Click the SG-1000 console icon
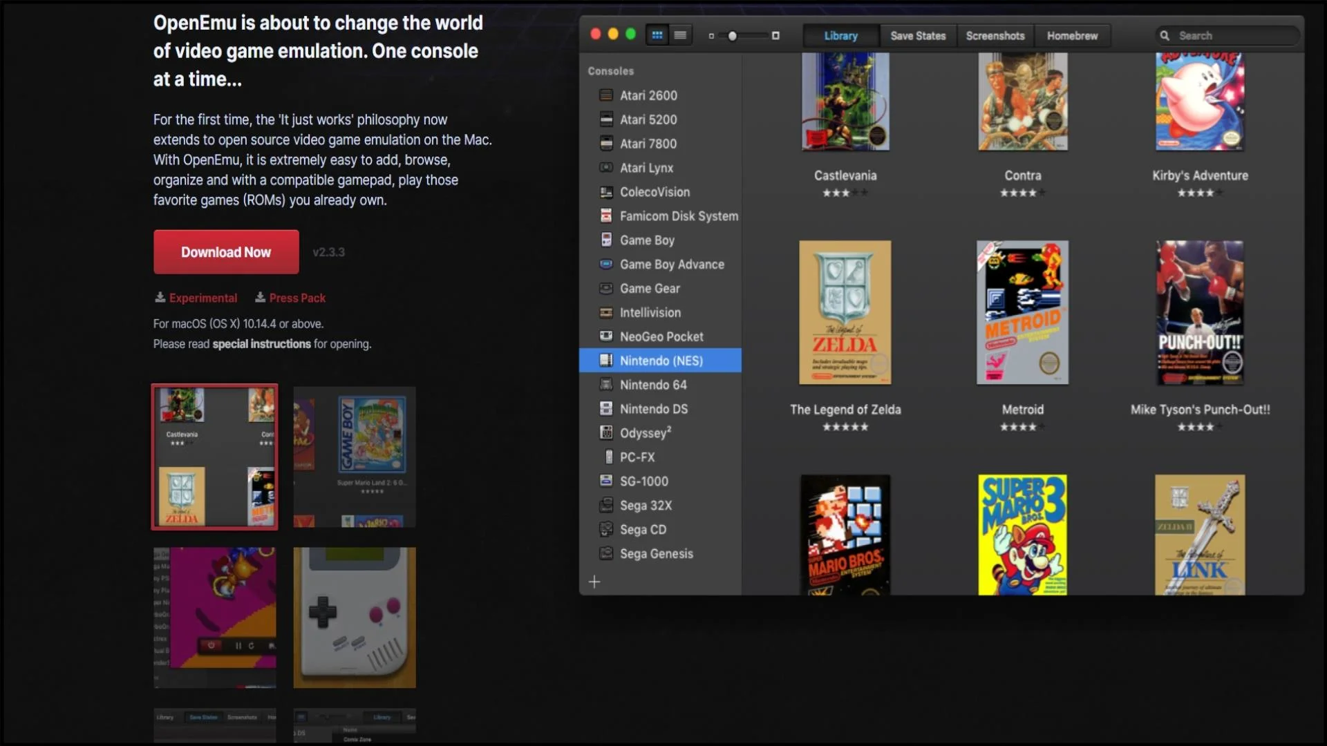This screenshot has height=746, width=1327. click(606, 481)
